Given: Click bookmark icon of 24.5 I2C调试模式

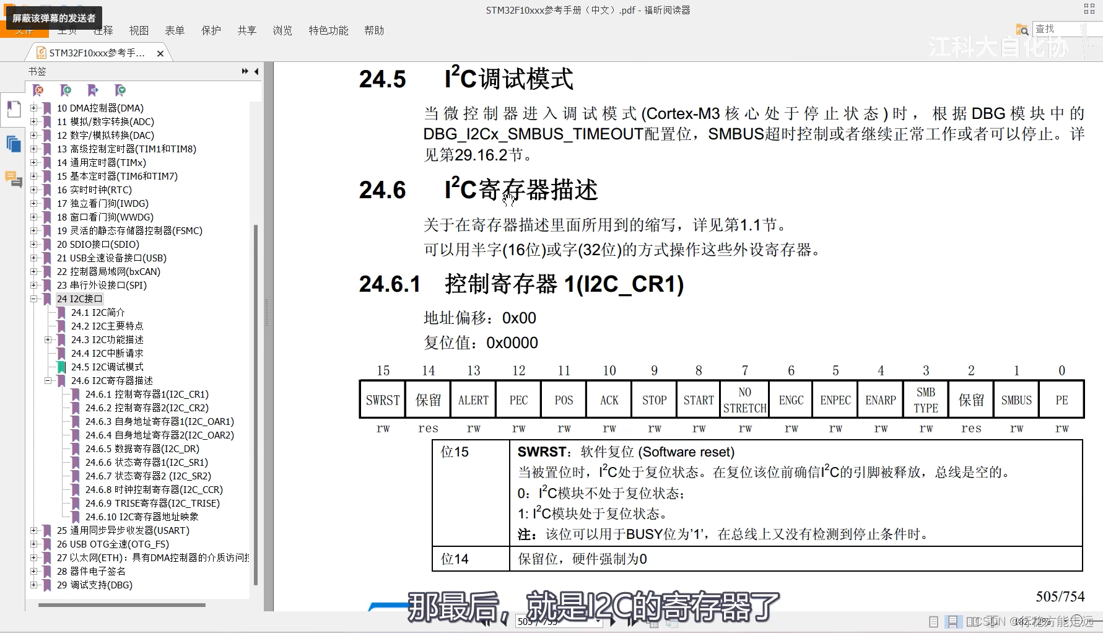Looking at the screenshot, I should coord(61,367).
